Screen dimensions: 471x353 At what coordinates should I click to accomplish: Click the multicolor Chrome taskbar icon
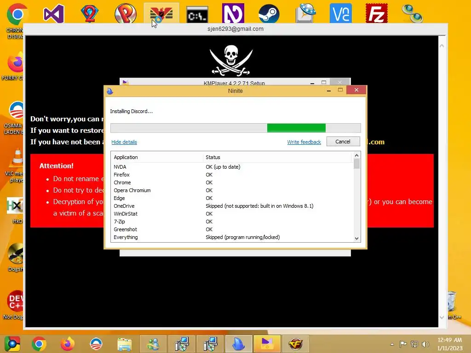pyautogui.click(x=12, y=344)
